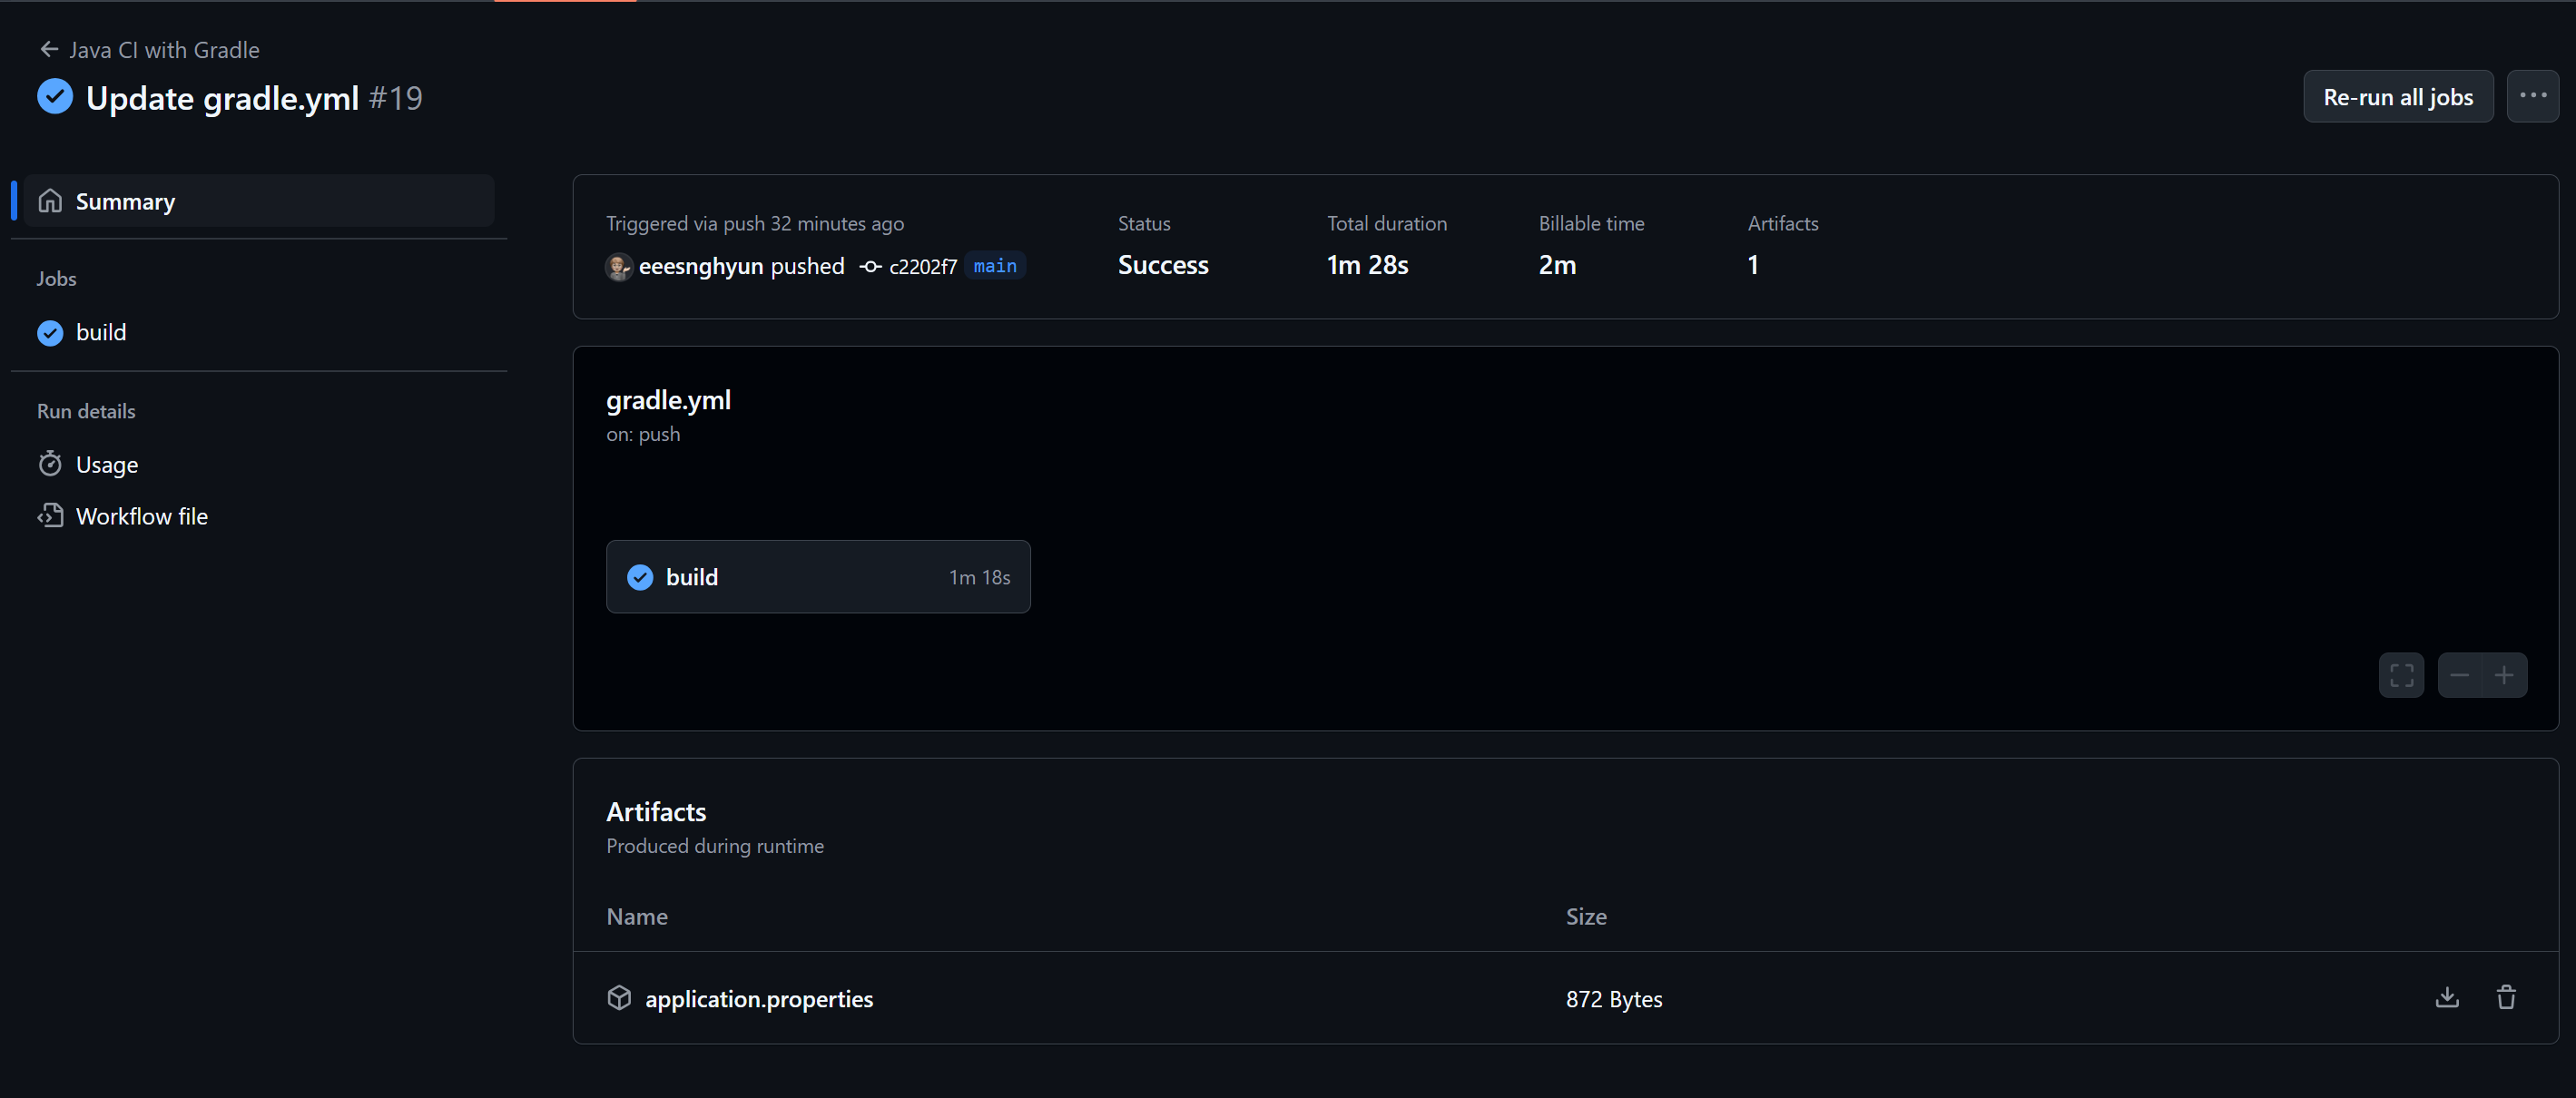Click the Workflow file icon
2576x1098 pixels.
click(50, 516)
